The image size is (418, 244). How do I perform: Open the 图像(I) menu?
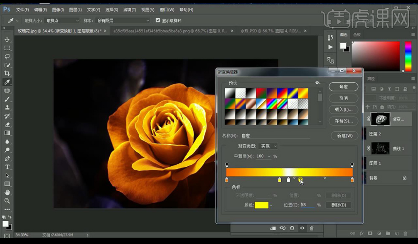pos(58,10)
